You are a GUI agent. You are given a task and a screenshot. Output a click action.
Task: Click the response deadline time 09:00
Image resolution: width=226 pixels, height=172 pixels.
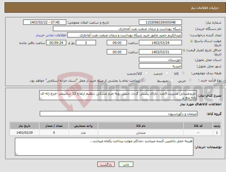point(117,43)
